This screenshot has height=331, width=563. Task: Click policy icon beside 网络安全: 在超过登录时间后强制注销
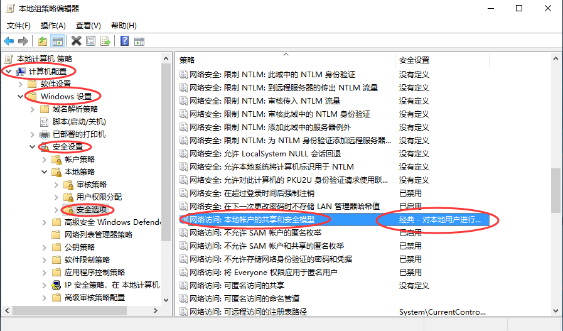[183, 193]
